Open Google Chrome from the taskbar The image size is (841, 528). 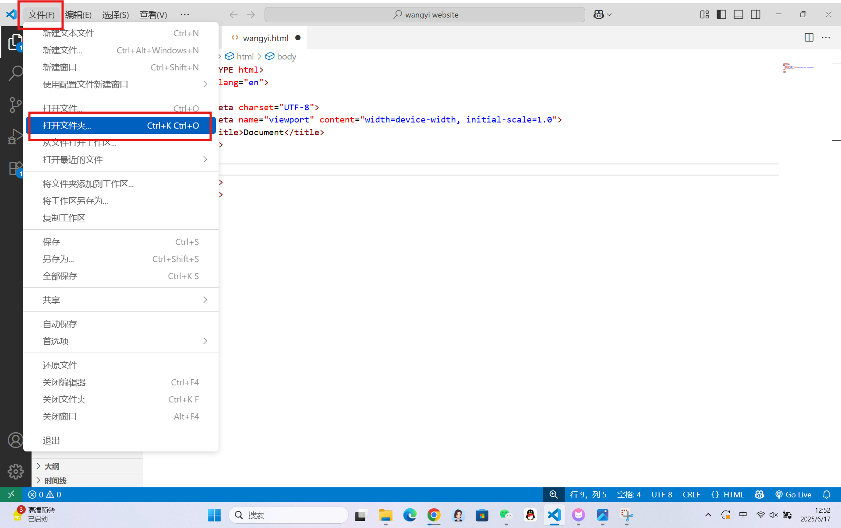point(434,515)
